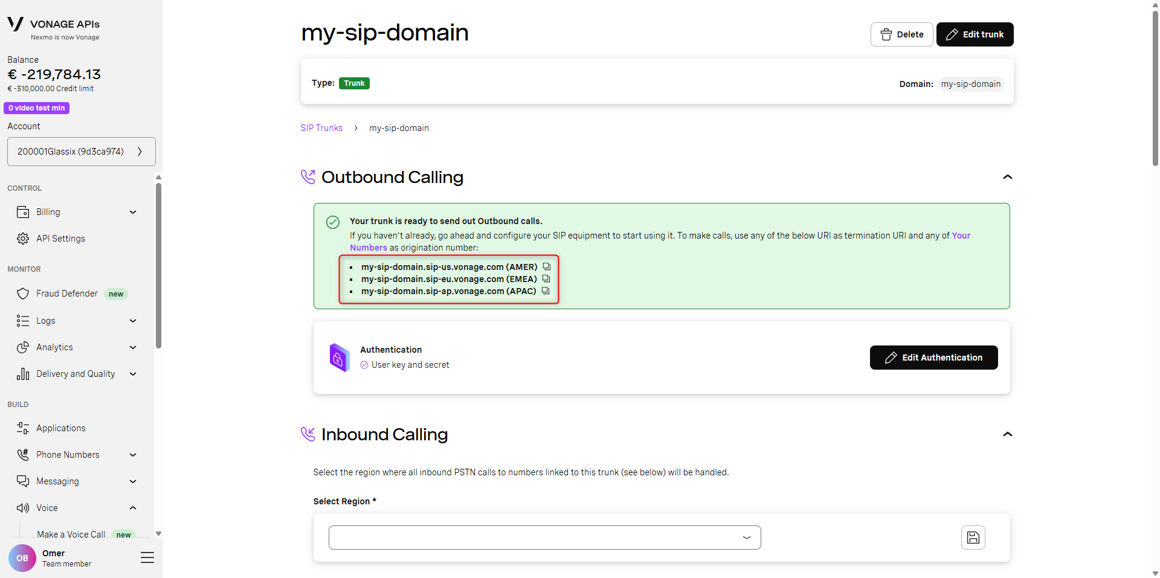Copy the APAC SIP URI
The width and height of the screenshot is (1160, 578).
point(546,291)
